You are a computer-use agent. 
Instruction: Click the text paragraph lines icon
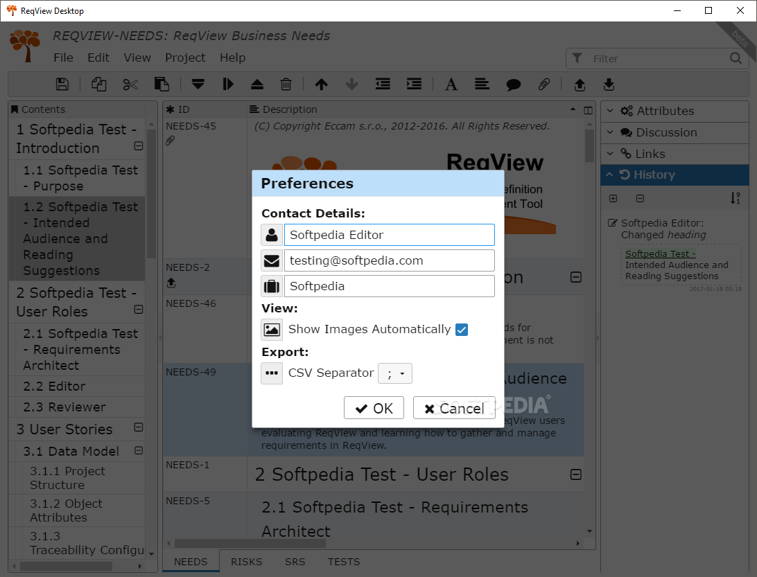pyautogui.click(x=482, y=85)
